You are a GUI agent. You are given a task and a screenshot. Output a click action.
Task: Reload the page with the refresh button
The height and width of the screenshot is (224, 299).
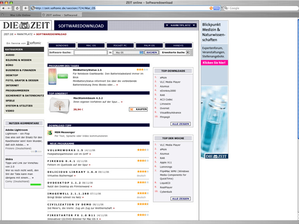[17, 8]
